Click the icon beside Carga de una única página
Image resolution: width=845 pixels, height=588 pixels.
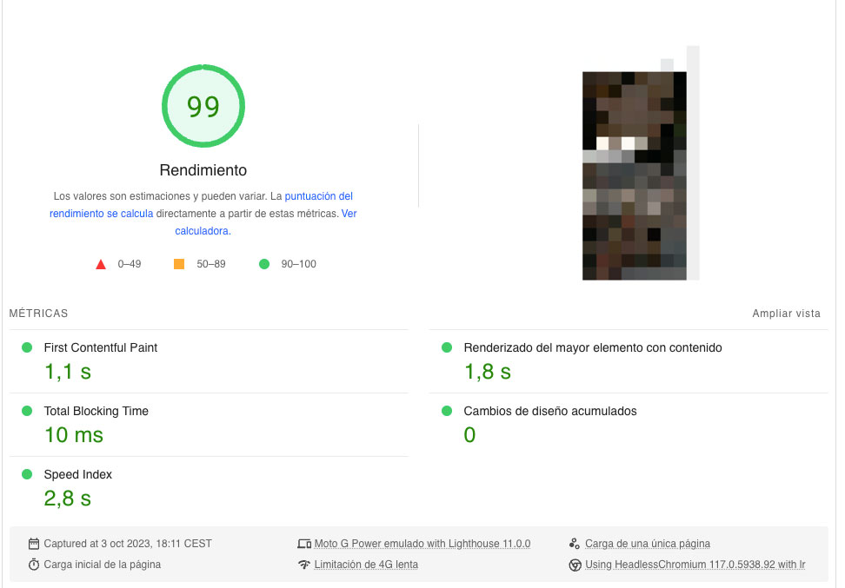(575, 544)
